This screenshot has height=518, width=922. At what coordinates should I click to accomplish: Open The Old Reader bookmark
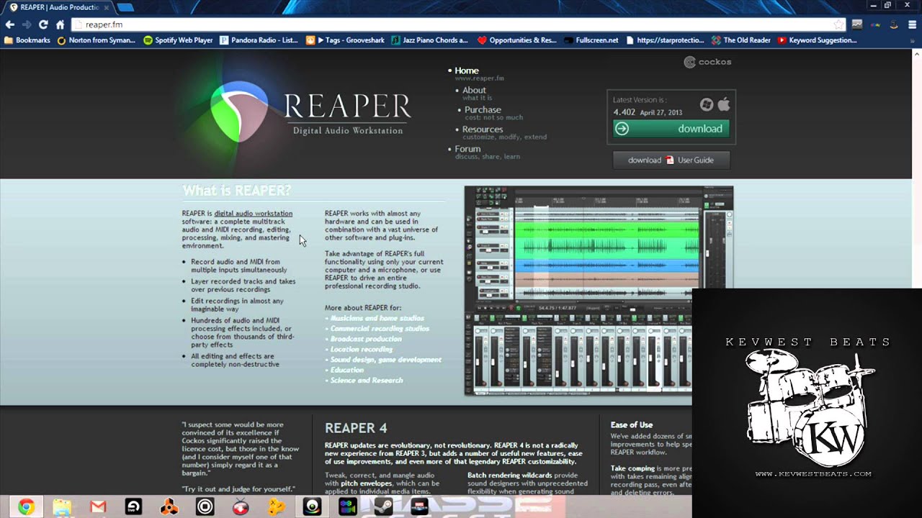(740, 40)
